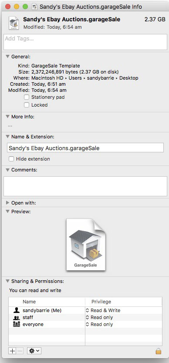Click the Add Tags field
Viewport: 169px width, 363px height.
point(85,42)
